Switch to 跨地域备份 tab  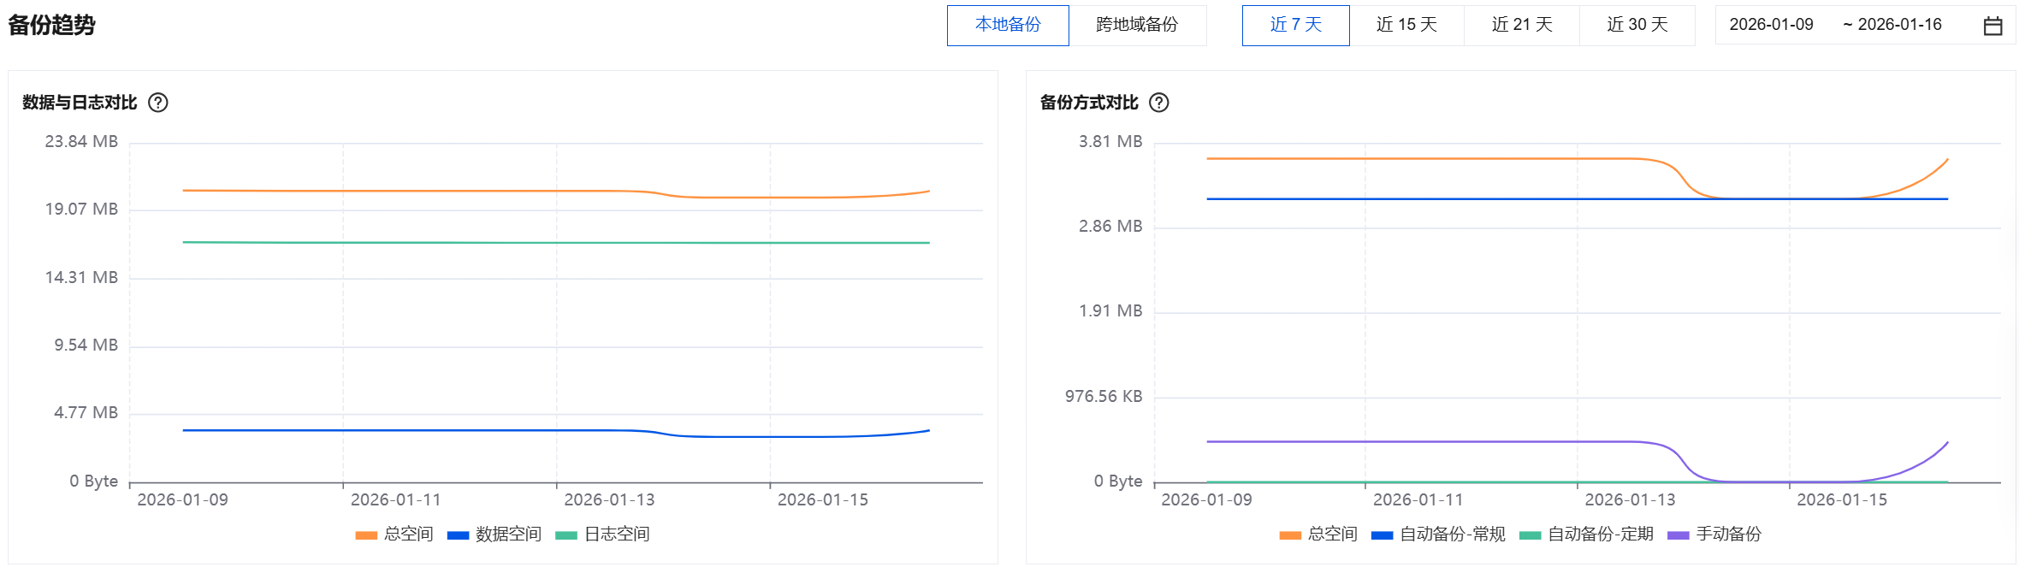[x=1136, y=25]
